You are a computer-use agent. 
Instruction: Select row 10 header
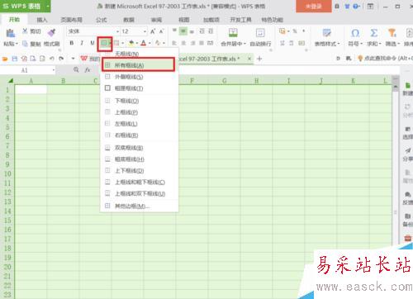click(7, 173)
